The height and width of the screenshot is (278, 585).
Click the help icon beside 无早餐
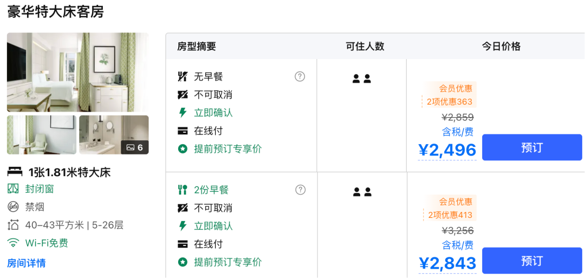point(300,76)
